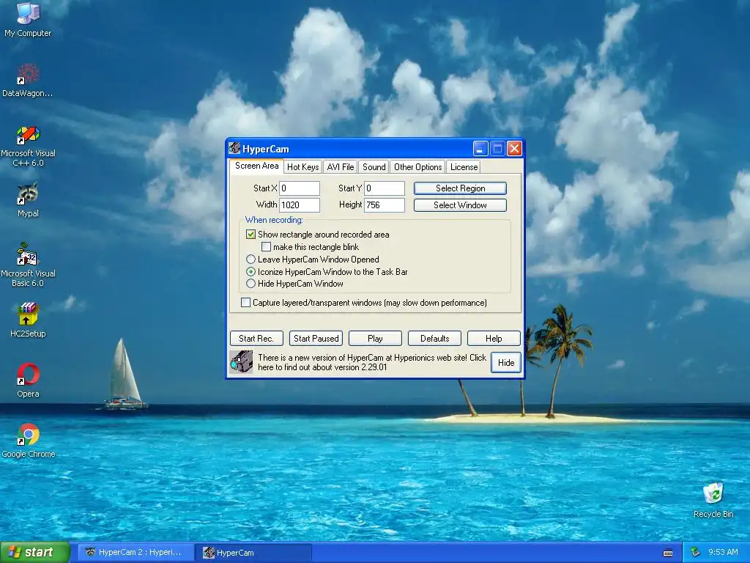Open the Windows start menu
The height and width of the screenshot is (563, 750).
[x=34, y=553]
